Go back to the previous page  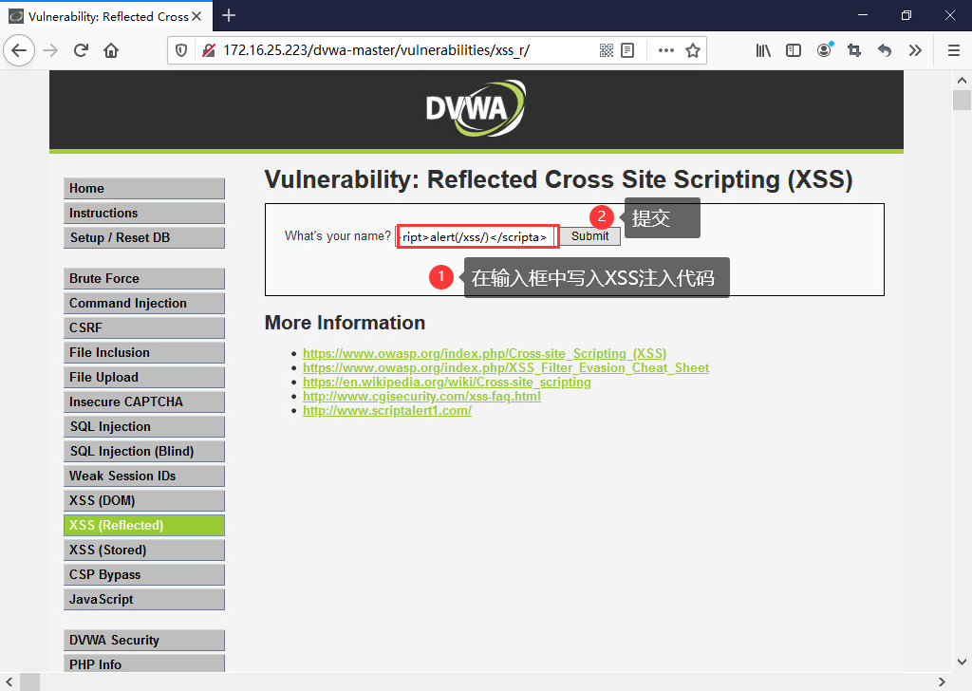click(19, 50)
